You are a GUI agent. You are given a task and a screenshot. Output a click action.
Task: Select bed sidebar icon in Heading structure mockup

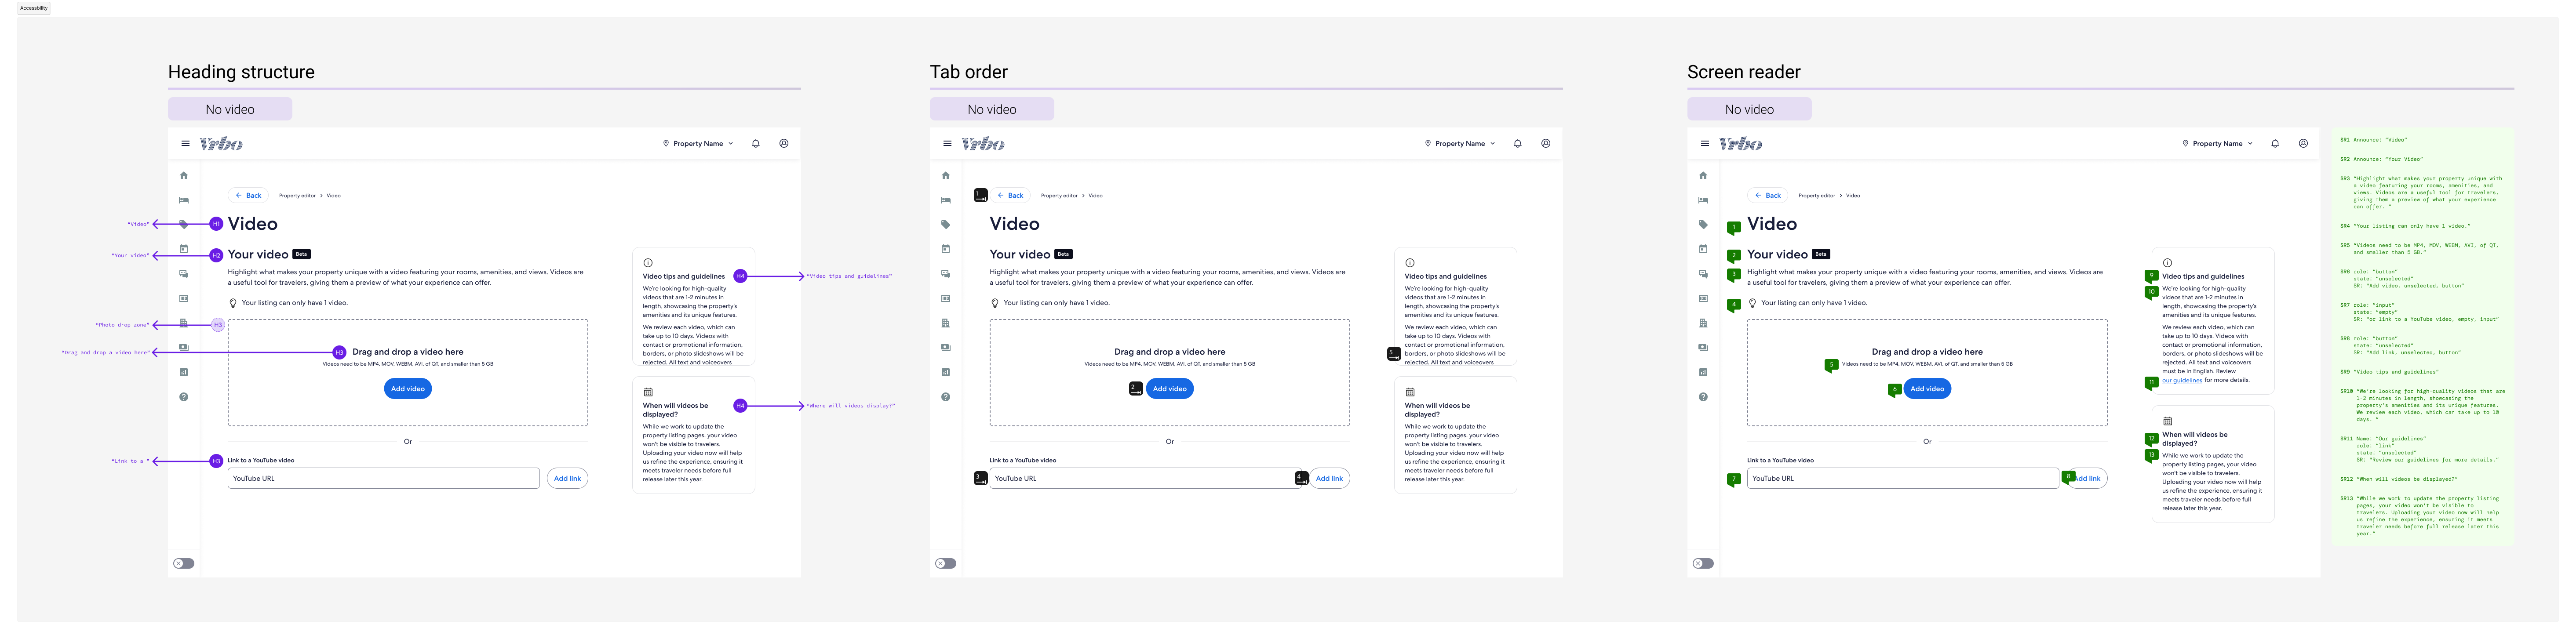184,200
